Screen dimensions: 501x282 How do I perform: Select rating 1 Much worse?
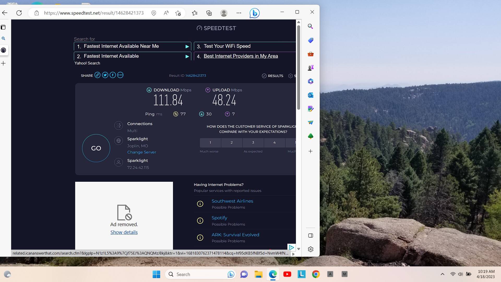[210, 142]
